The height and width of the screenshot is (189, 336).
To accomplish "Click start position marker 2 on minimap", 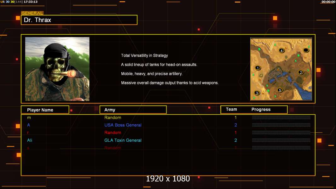I will point(301,72).
